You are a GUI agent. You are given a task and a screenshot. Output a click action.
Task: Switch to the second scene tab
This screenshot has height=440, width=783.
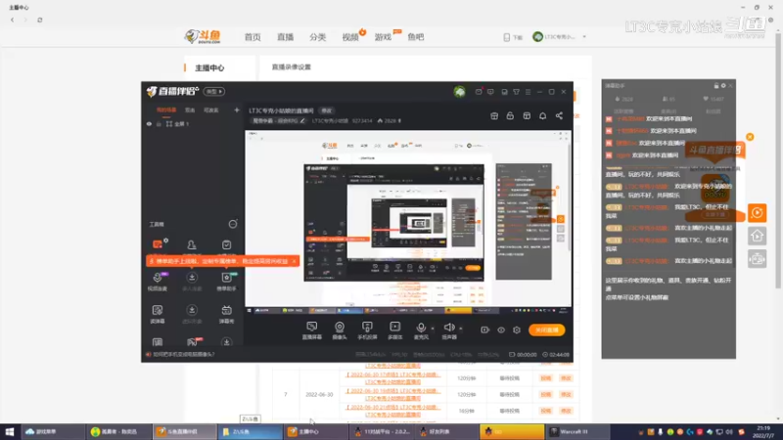(190, 110)
